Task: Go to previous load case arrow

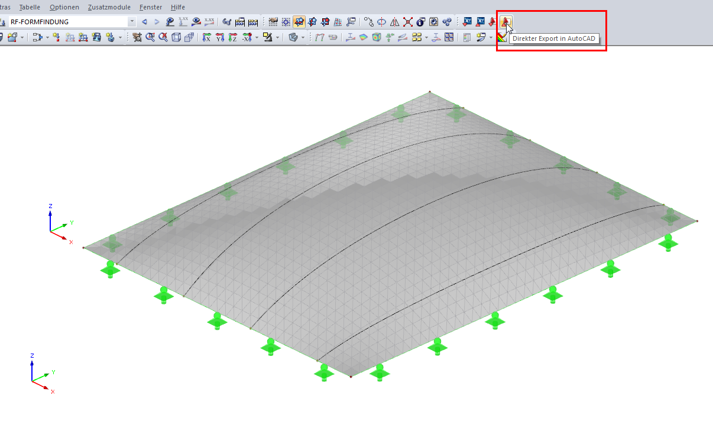Action: click(144, 22)
